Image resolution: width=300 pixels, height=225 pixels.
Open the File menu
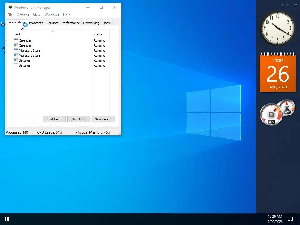tap(10, 15)
